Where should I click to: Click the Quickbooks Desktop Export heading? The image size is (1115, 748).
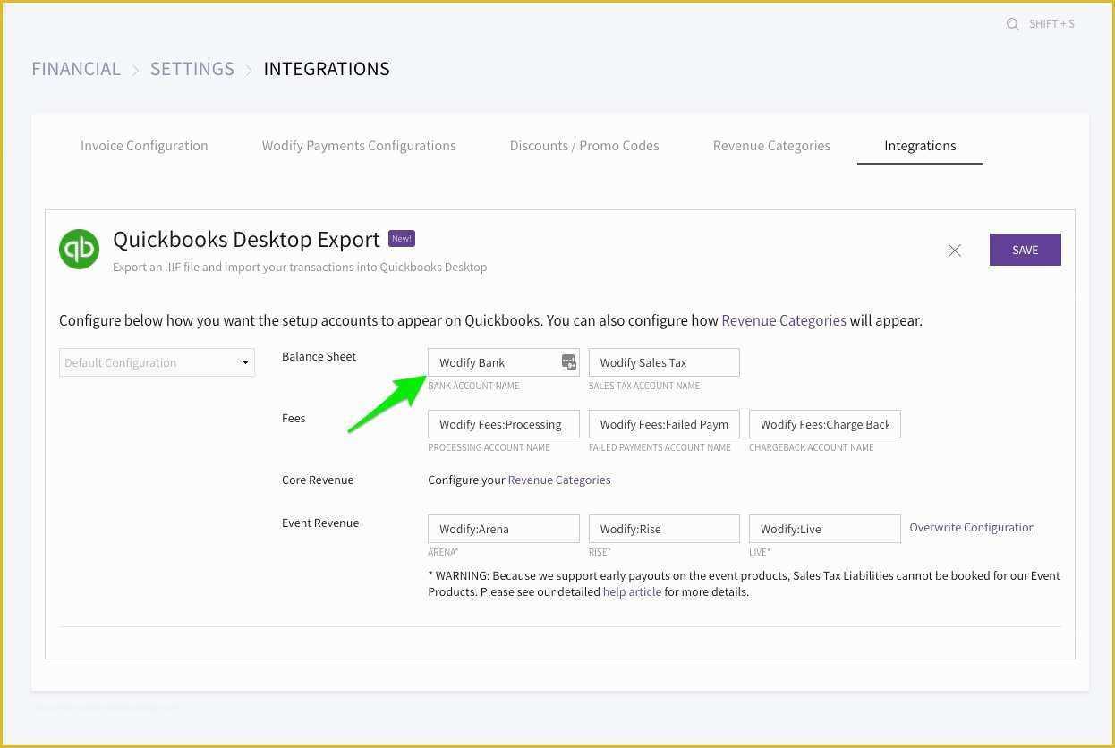click(x=246, y=239)
